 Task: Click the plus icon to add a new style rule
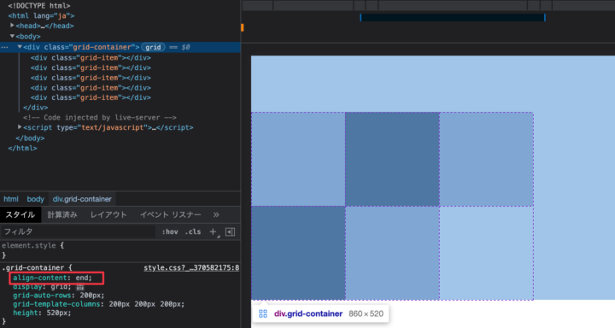(213, 231)
